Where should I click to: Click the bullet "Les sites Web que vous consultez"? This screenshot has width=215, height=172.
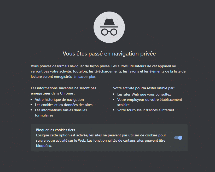click(x=144, y=94)
